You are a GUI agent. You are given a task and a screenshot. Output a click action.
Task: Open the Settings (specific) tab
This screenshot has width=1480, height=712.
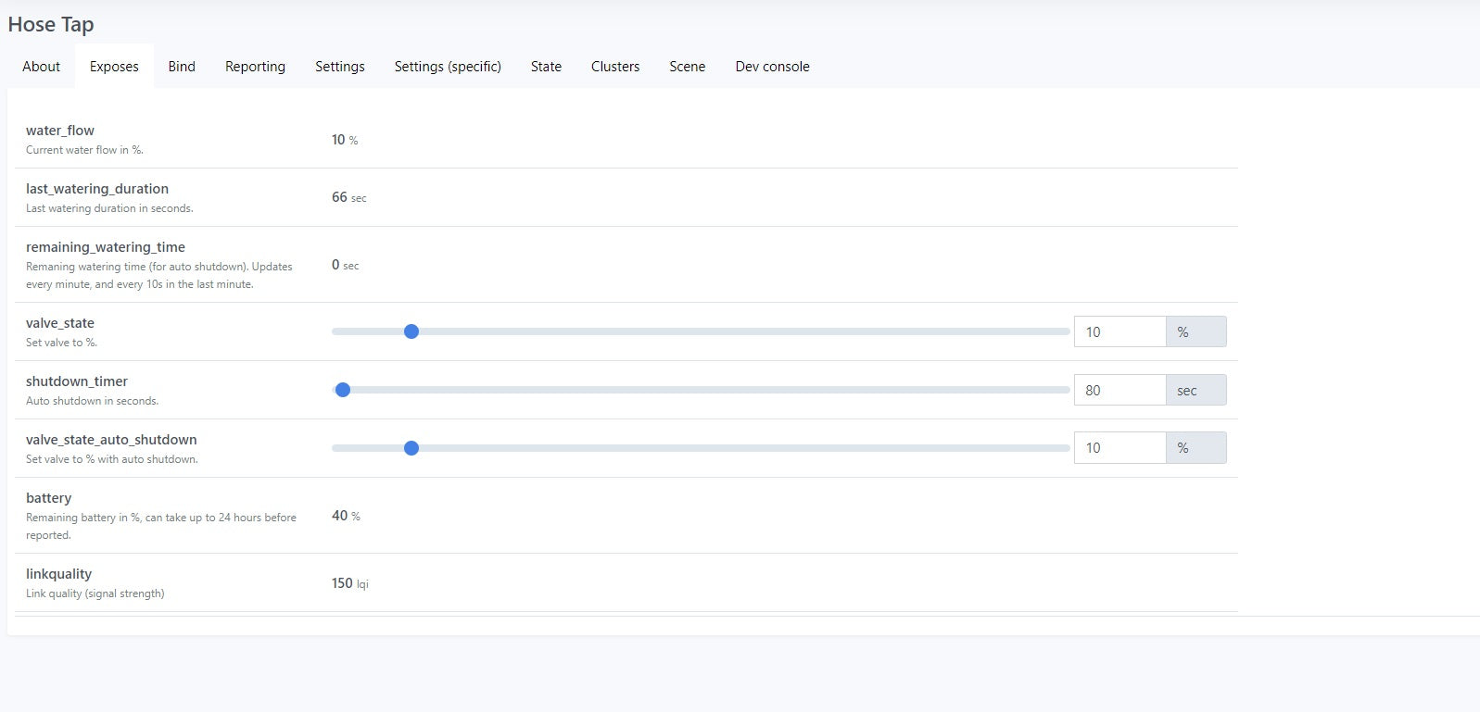coord(448,67)
